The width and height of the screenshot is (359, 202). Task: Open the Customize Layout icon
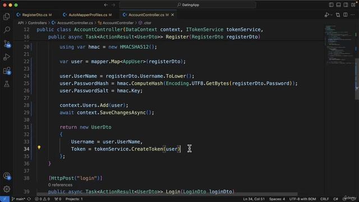pos(353,5)
